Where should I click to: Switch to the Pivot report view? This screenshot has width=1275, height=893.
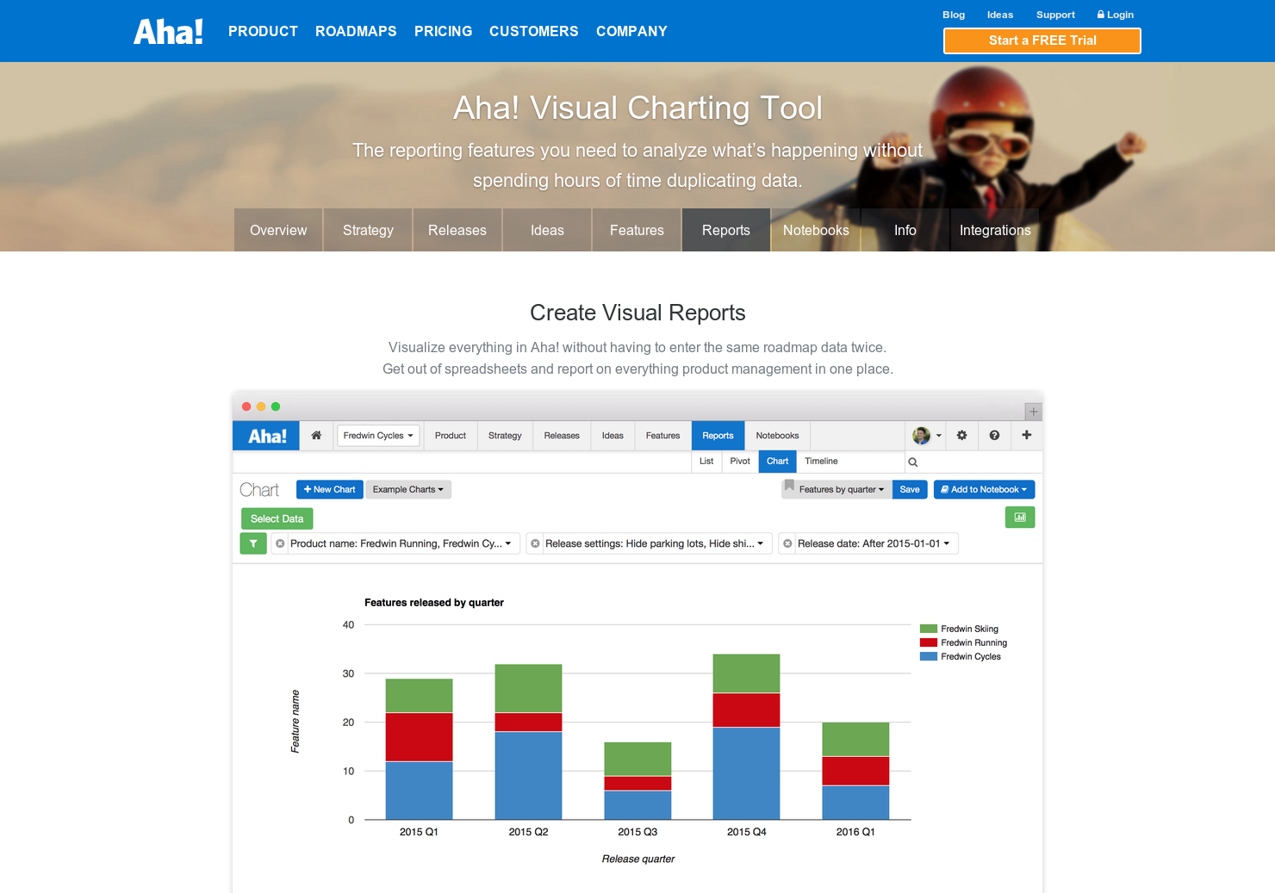pyautogui.click(x=740, y=462)
